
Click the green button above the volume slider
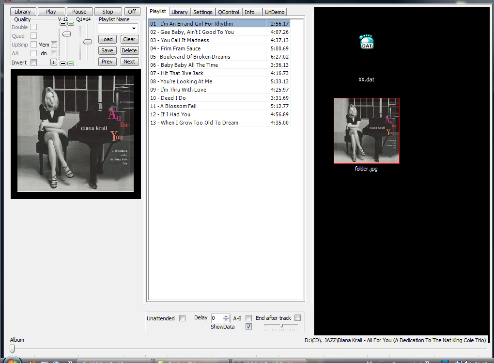point(71,24)
